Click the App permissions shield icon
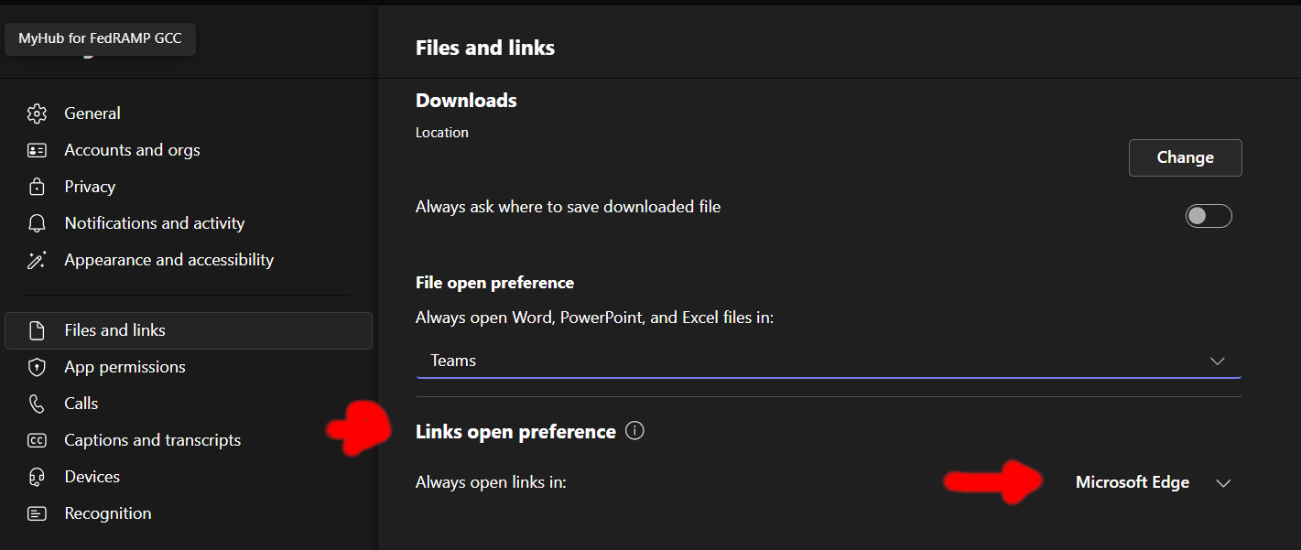 (37, 367)
